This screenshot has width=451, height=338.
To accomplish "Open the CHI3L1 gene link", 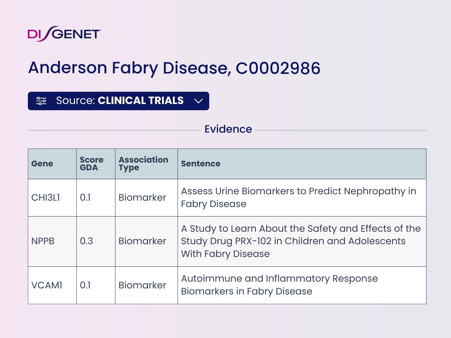I will (45, 197).
